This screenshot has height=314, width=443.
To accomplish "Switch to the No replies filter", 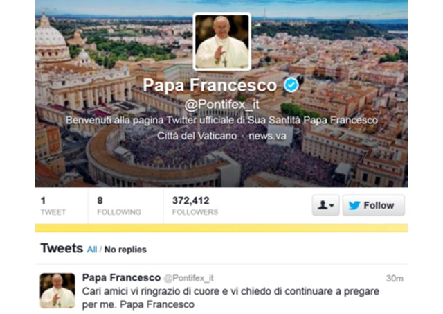I will (x=125, y=250).
